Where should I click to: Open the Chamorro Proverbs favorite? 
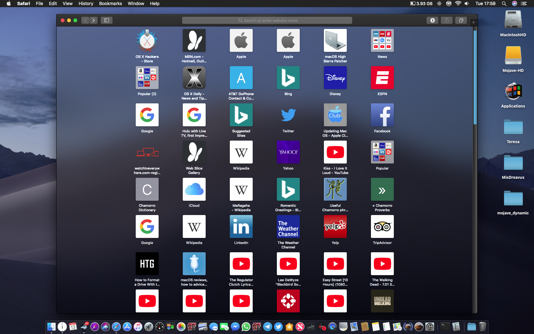click(382, 189)
